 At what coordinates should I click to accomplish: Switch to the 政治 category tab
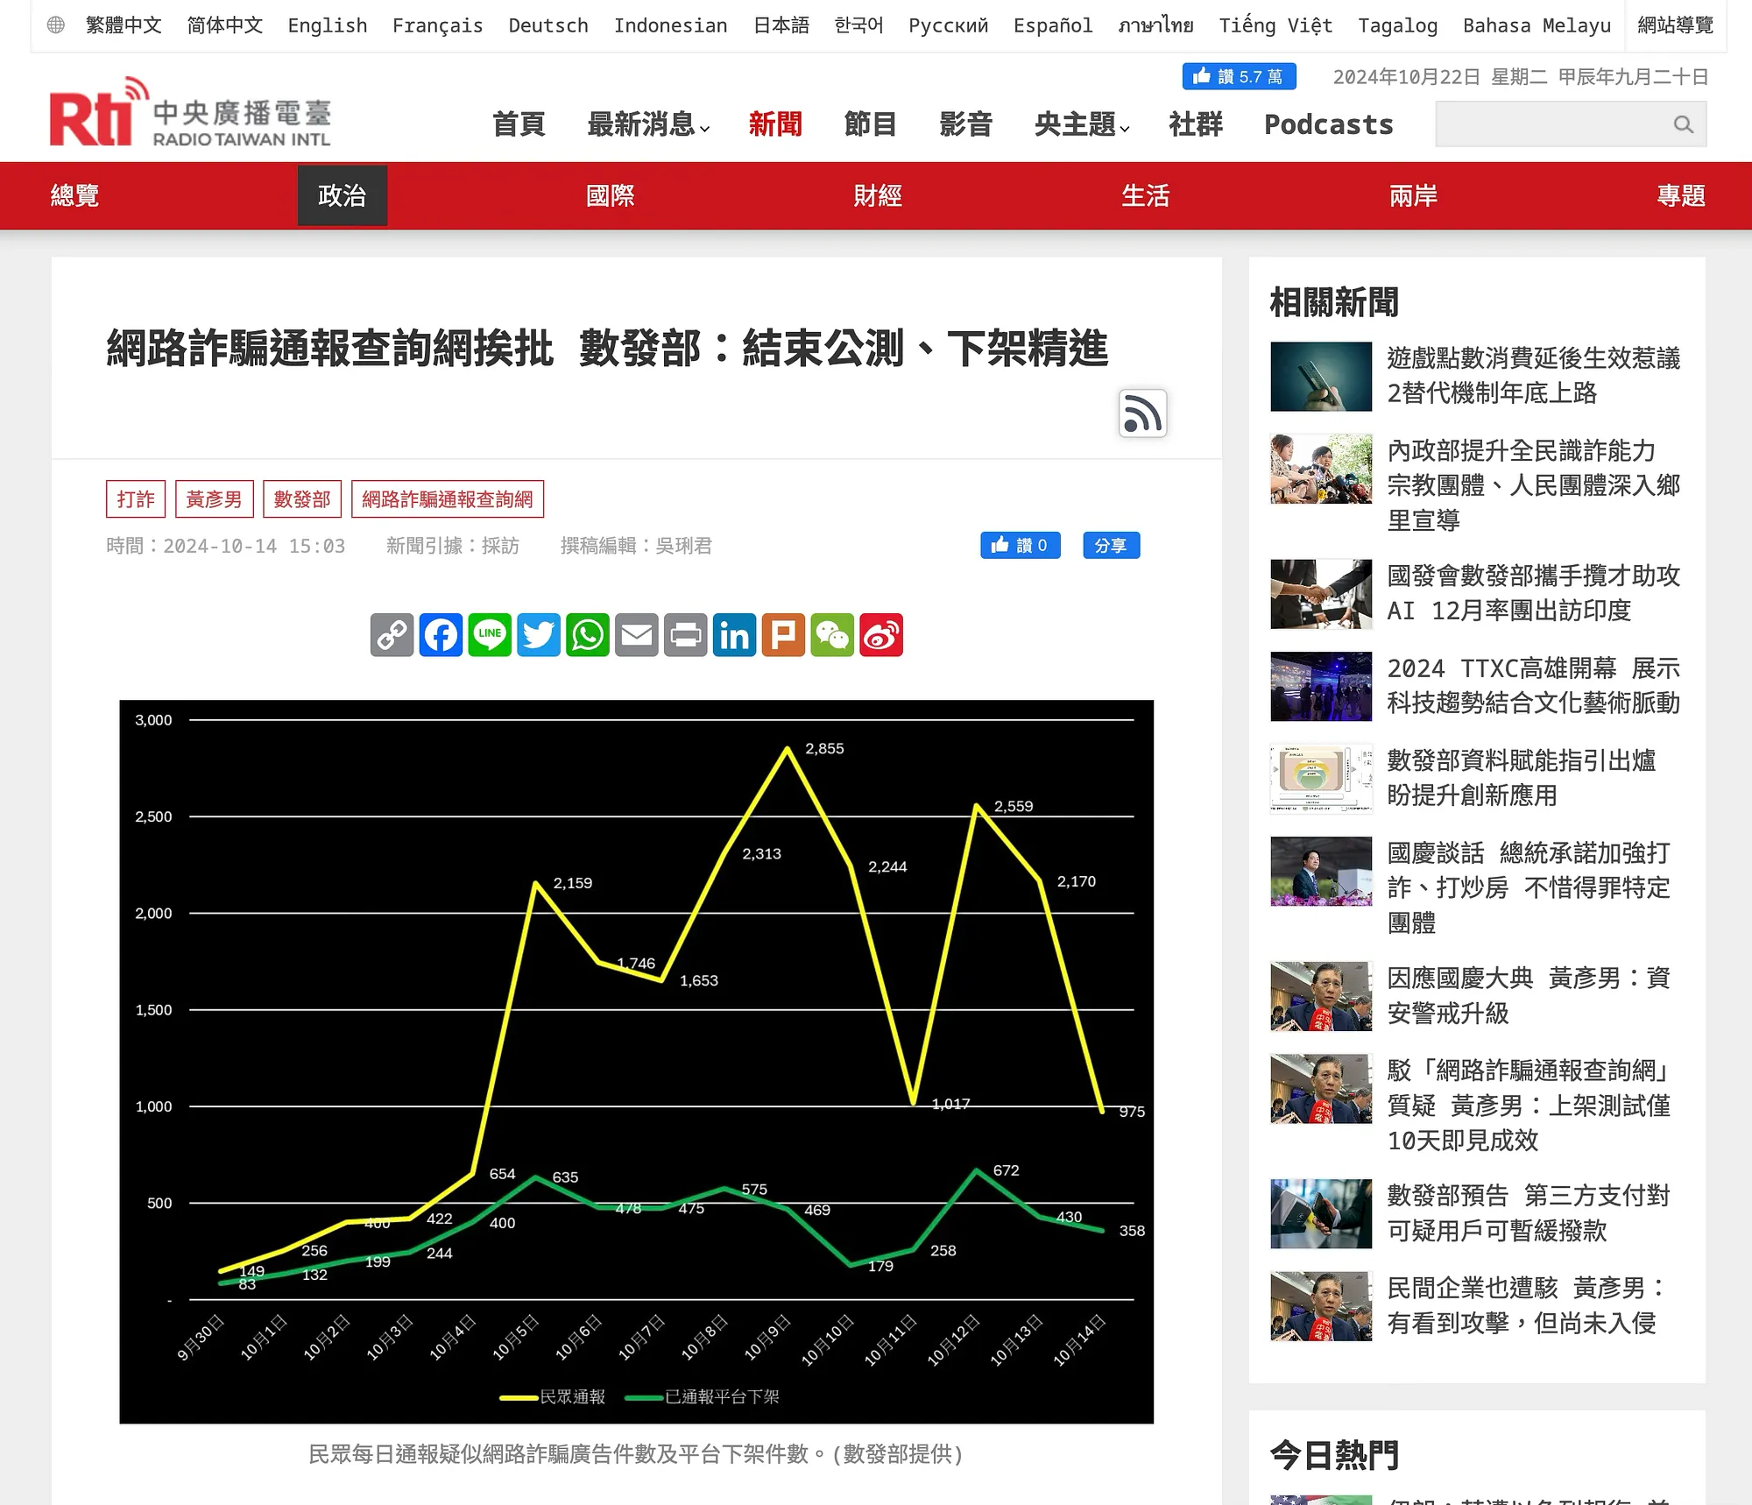(x=343, y=195)
